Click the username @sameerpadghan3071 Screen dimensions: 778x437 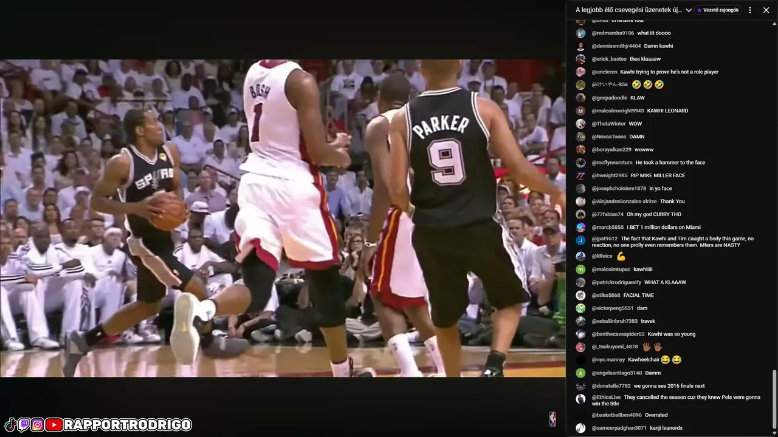click(x=619, y=428)
